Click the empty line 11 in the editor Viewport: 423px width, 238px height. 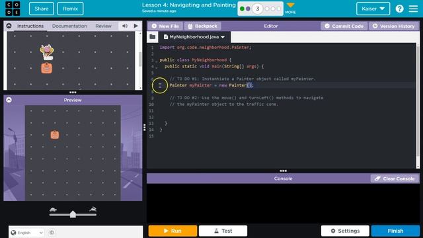[x=286, y=110]
